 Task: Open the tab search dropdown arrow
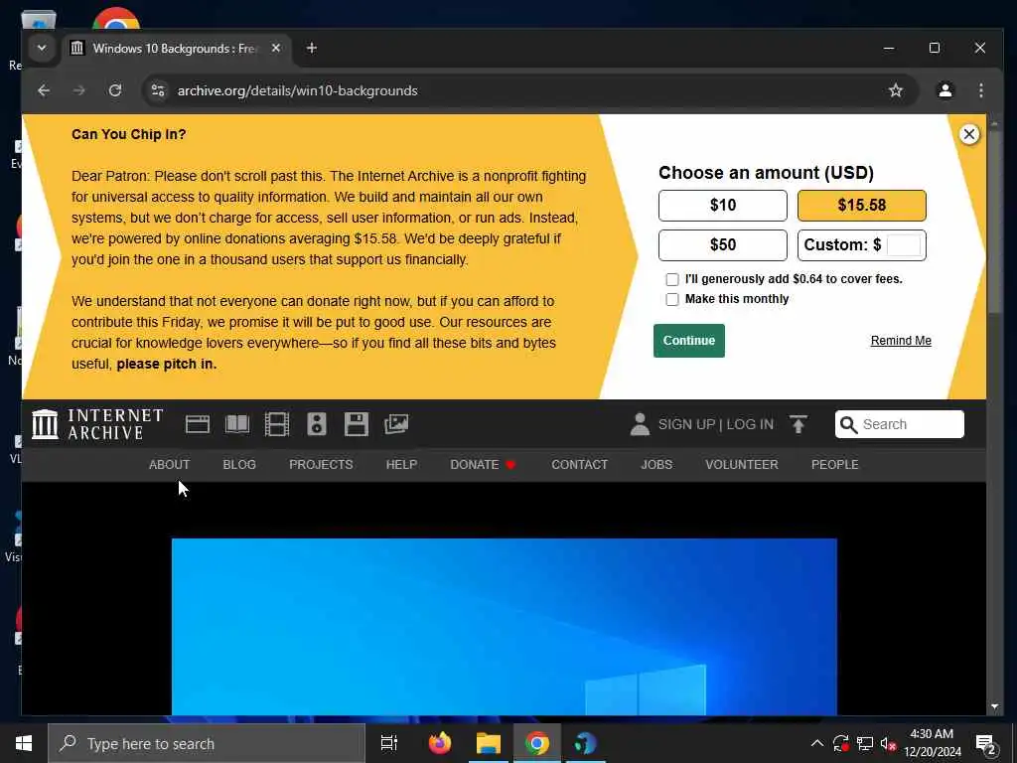[42, 48]
